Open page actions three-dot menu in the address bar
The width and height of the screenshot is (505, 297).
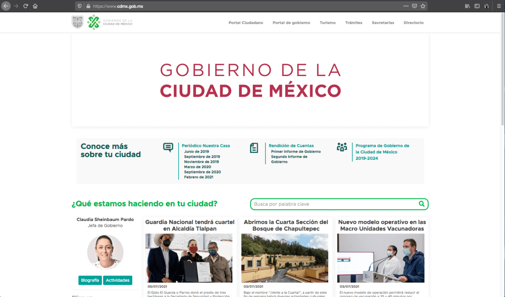(406, 6)
